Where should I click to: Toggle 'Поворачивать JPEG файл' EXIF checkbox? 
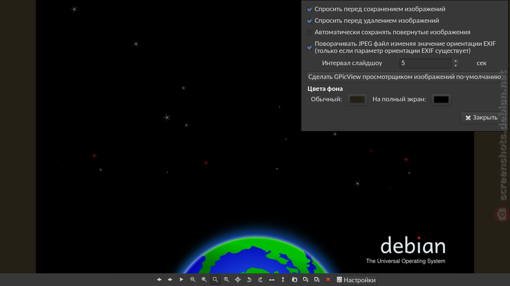(309, 47)
